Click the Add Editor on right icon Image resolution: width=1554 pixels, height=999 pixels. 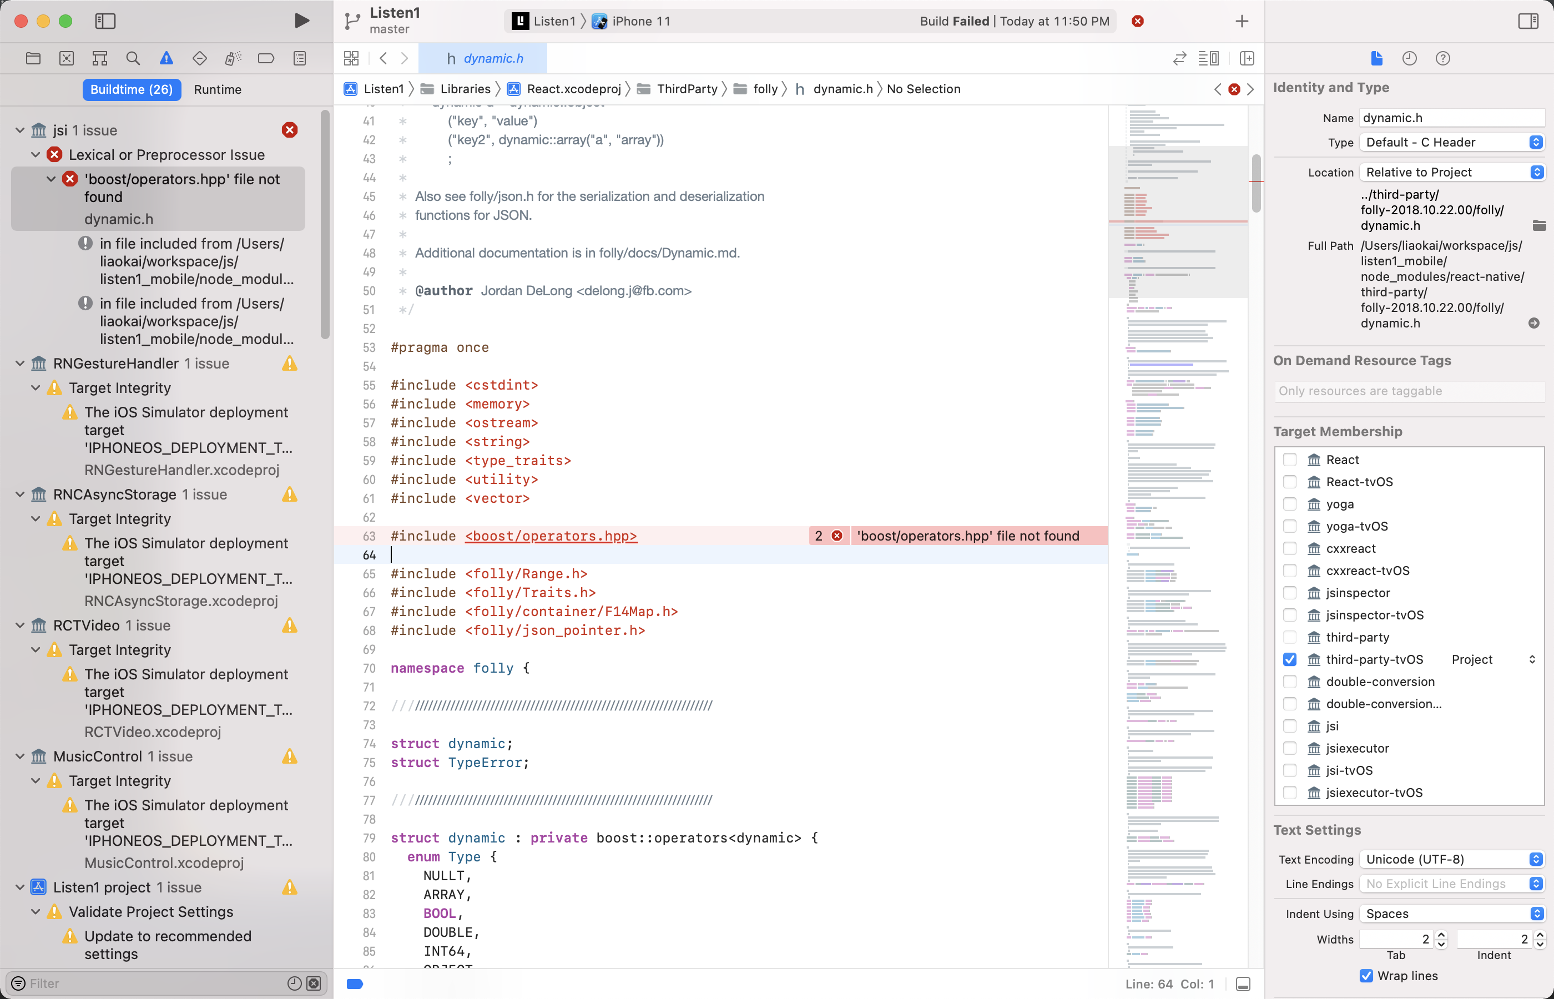point(1247,58)
